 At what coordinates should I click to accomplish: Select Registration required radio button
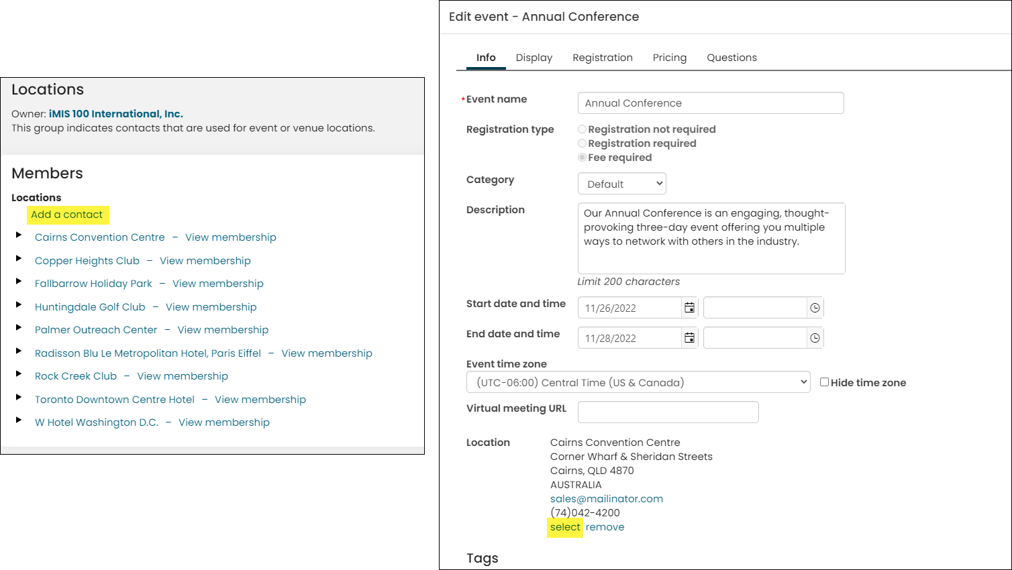[582, 144]
